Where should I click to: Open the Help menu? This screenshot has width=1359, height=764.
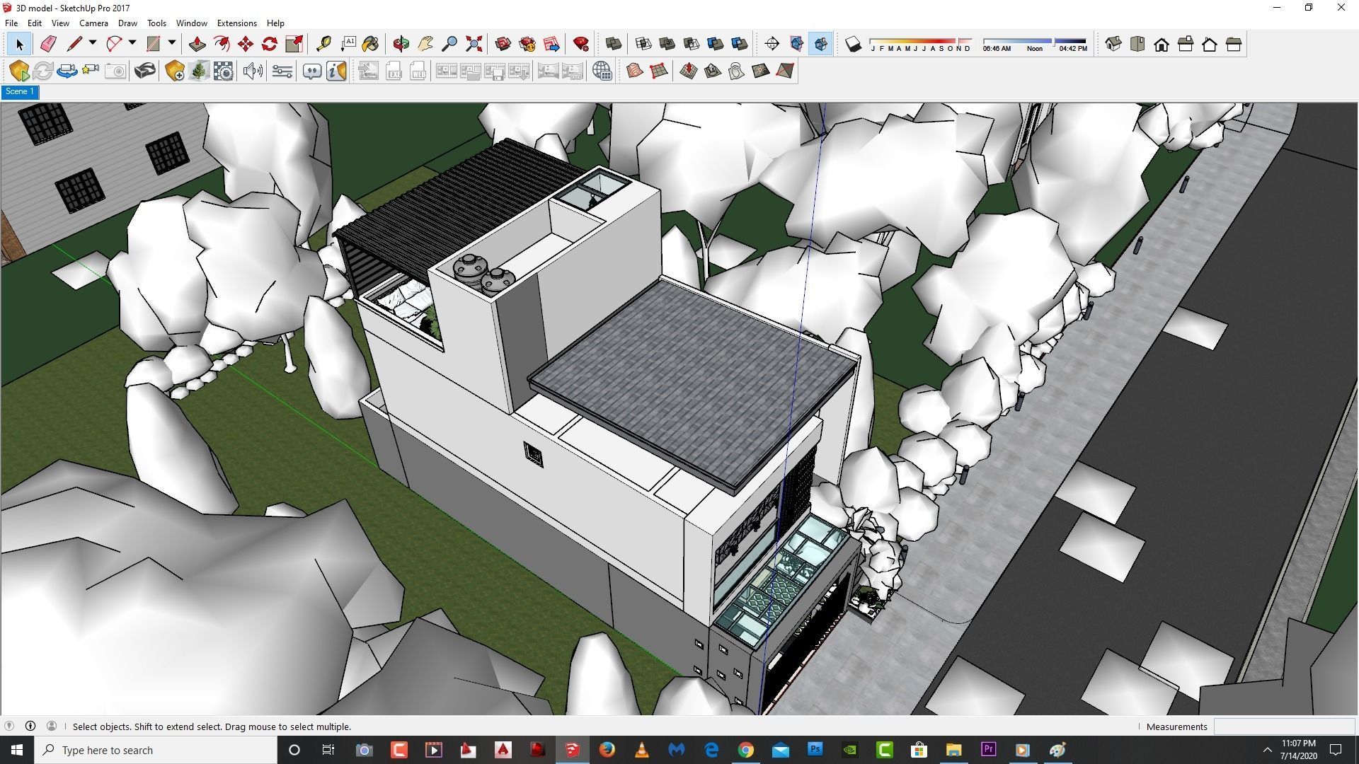point(275,23)
